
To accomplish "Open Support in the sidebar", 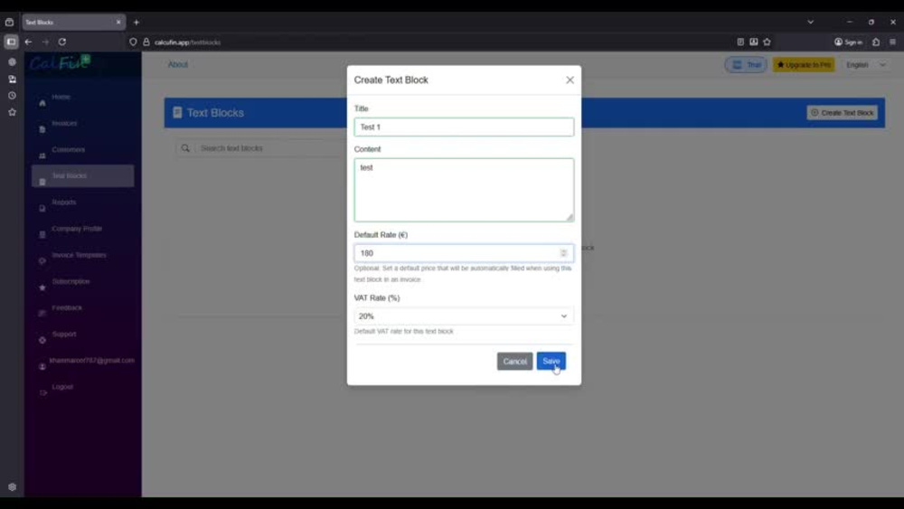I will coord(64,335).
